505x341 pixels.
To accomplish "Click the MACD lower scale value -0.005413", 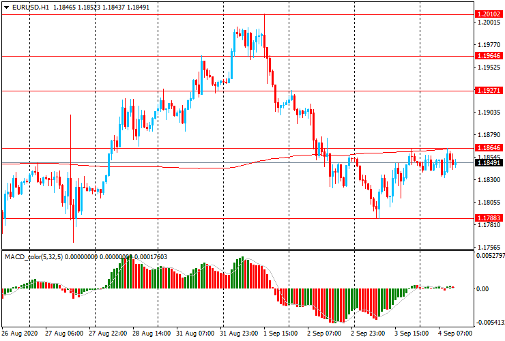I will pos(490,323).
